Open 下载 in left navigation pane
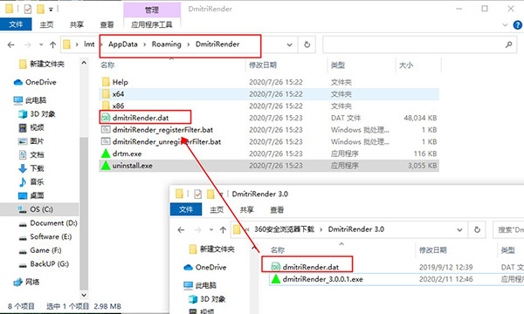Image resolution: width=524 pixels, height=314 pixels. click(x=37, y=168)
